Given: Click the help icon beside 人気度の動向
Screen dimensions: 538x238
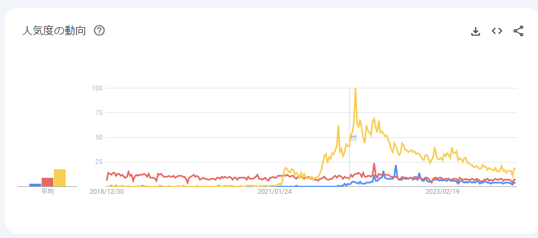Looking at the screenshot, I should click(99, 30).
